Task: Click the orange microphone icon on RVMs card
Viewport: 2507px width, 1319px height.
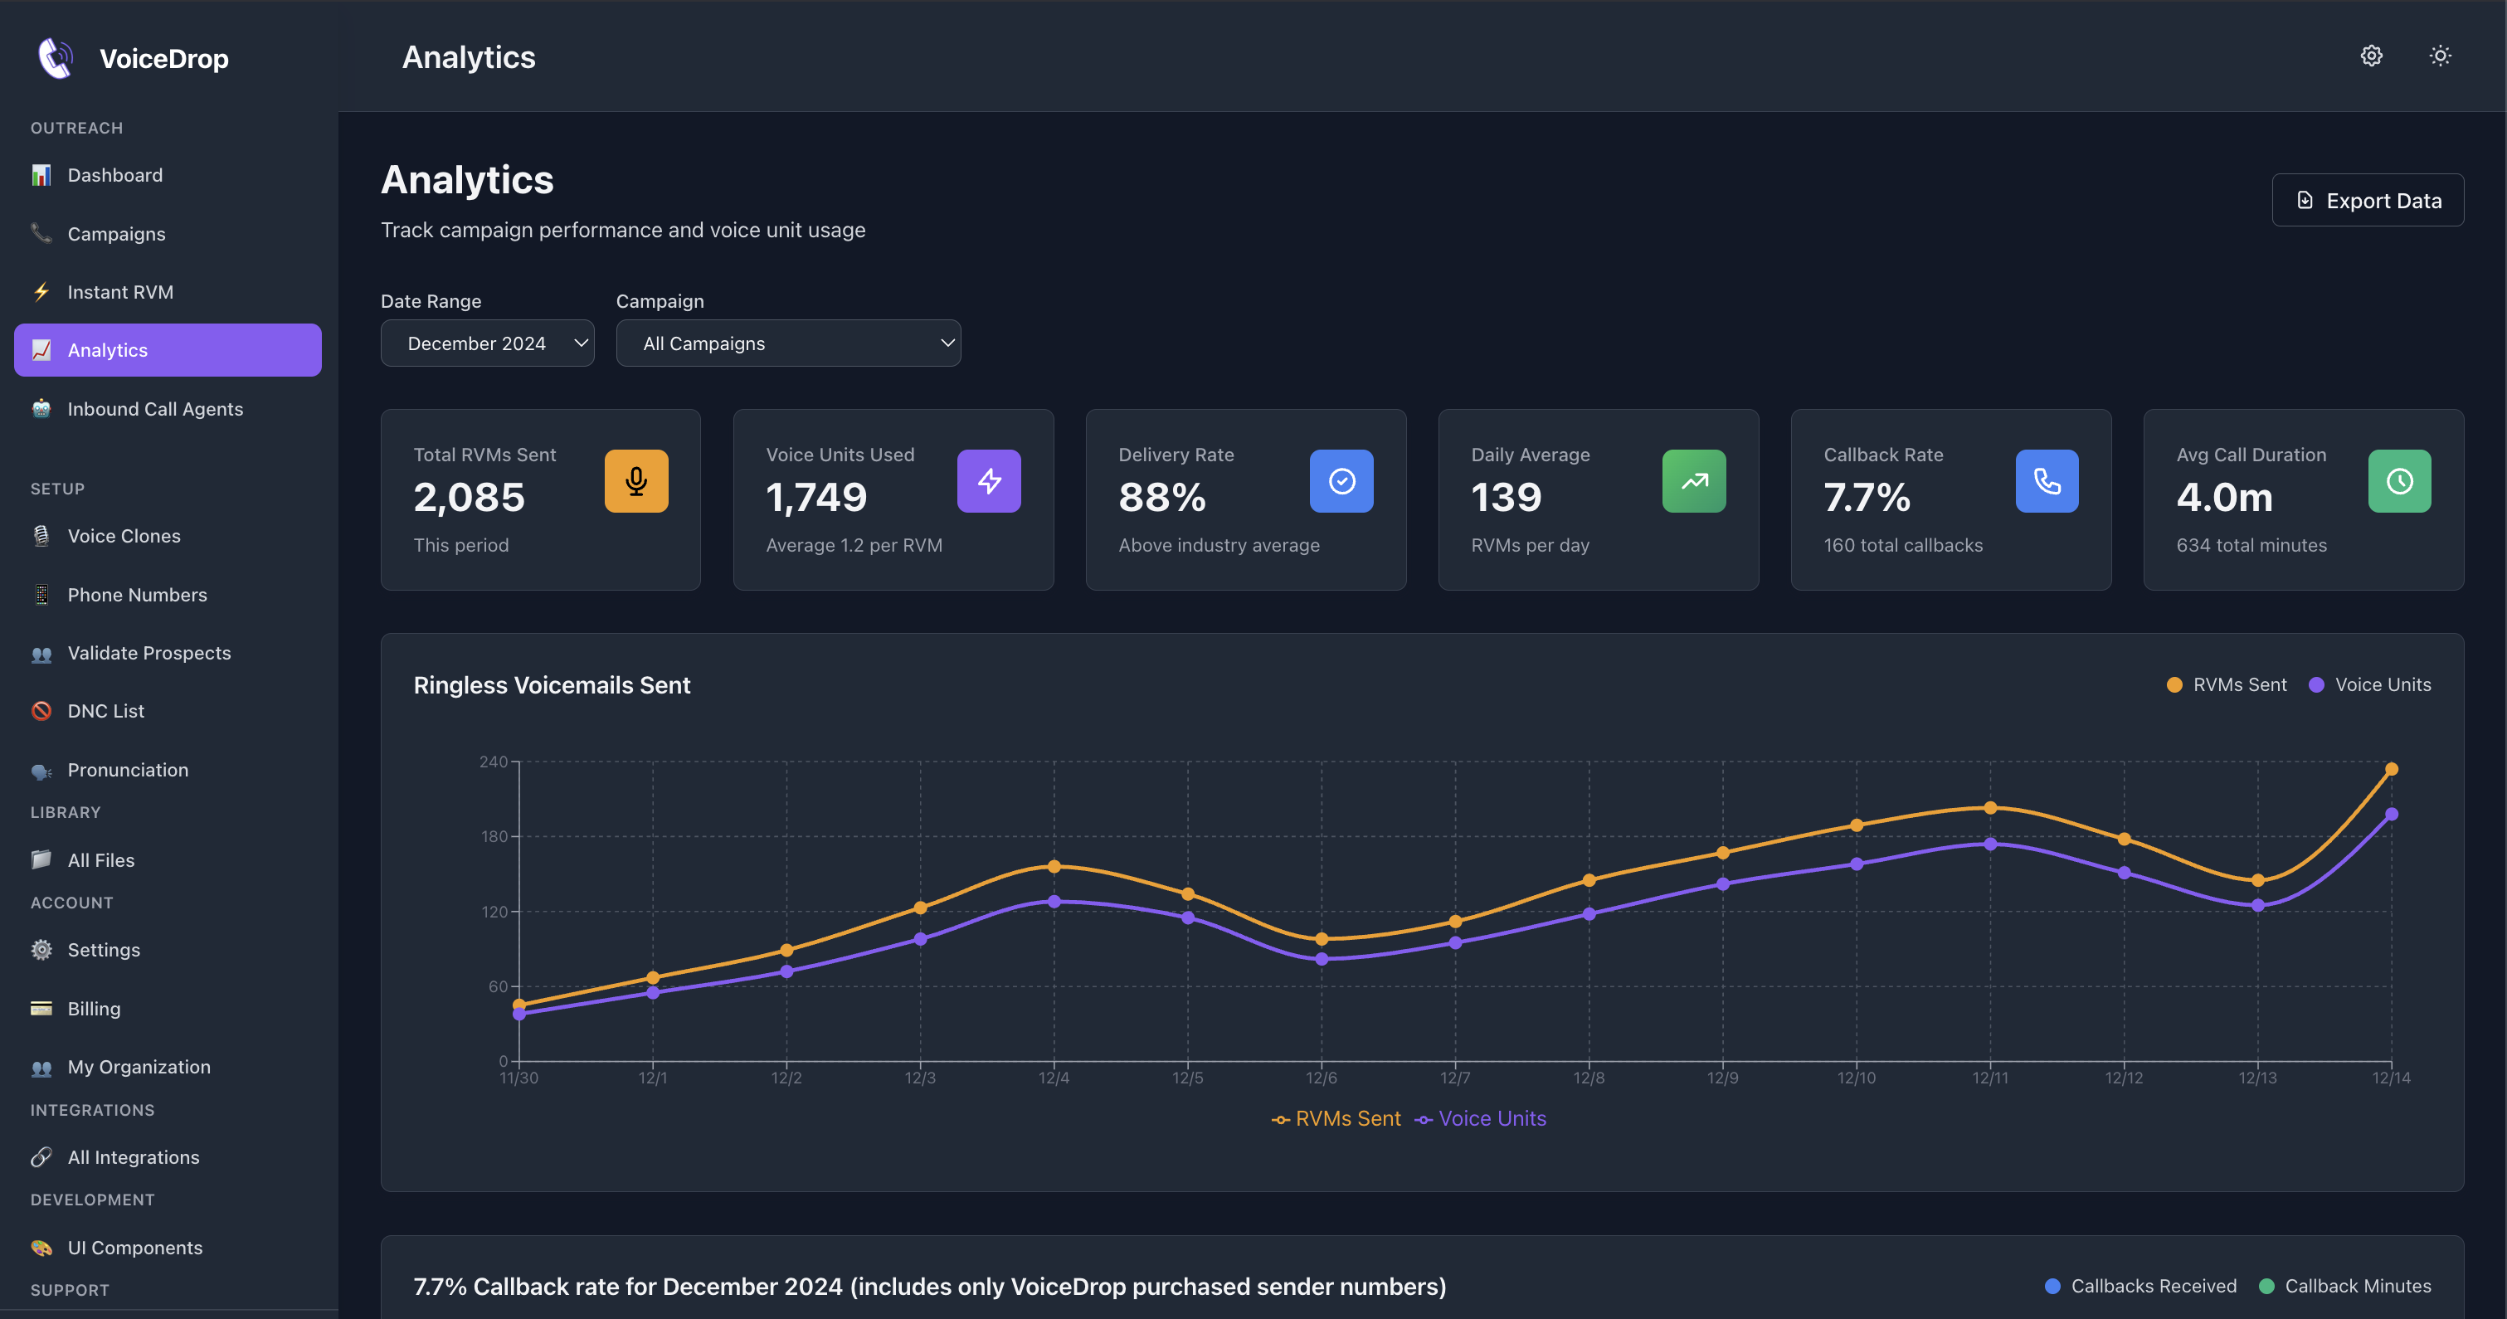Action: coord(635,481)
